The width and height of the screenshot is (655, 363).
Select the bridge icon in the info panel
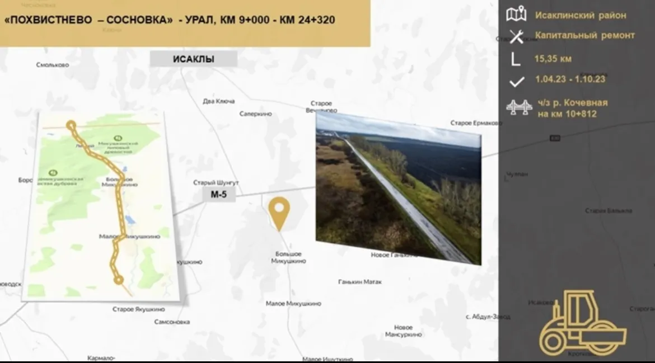pyautogui.click(x=518, y=107)
